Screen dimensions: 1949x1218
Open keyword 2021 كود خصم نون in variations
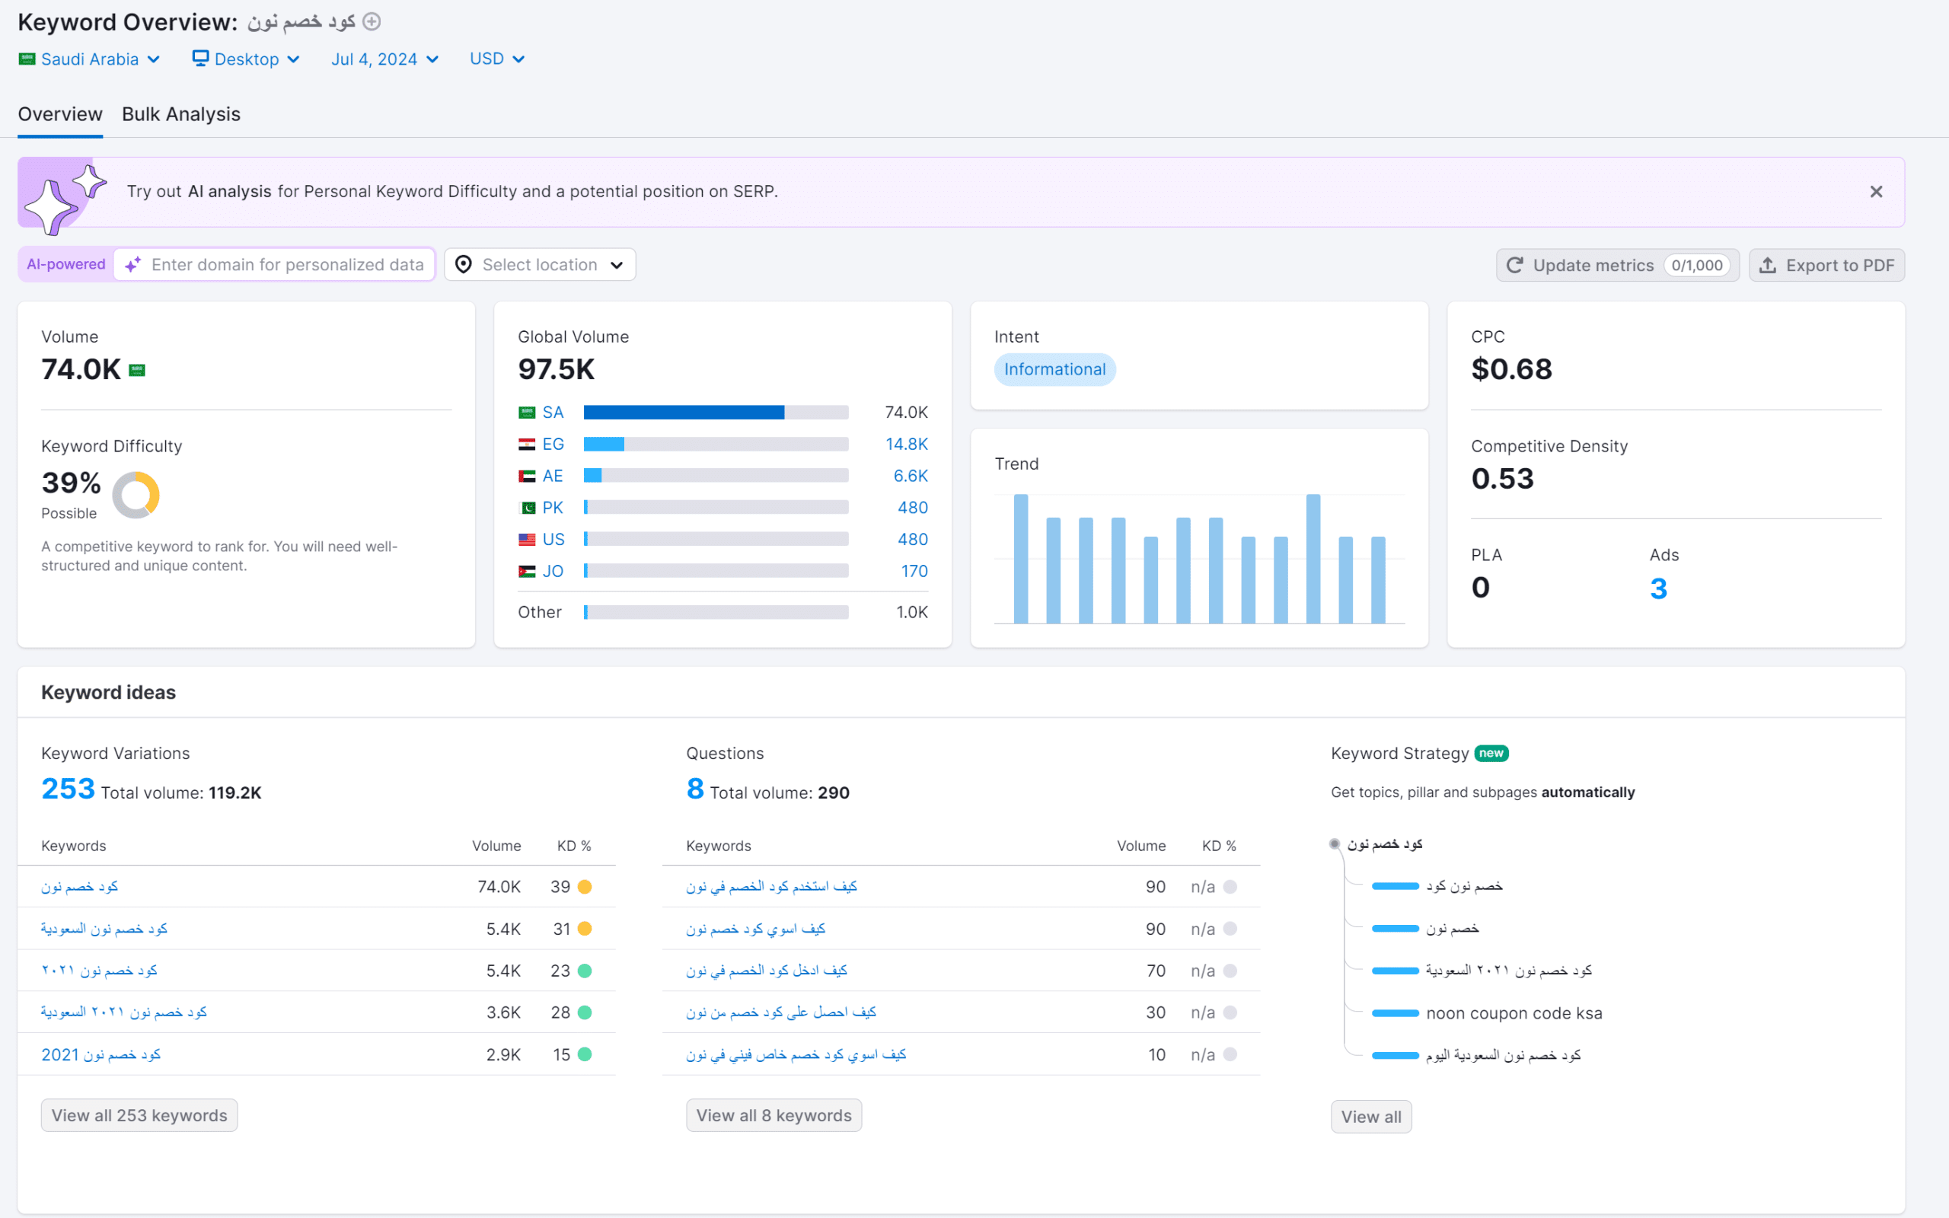(x=100, y=1054)
